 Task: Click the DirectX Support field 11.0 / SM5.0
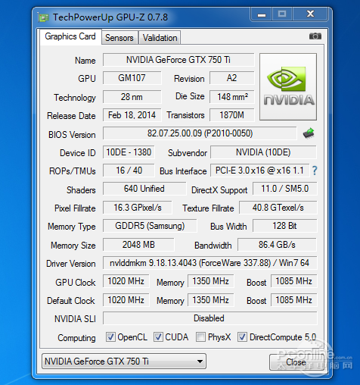point(285,189)
